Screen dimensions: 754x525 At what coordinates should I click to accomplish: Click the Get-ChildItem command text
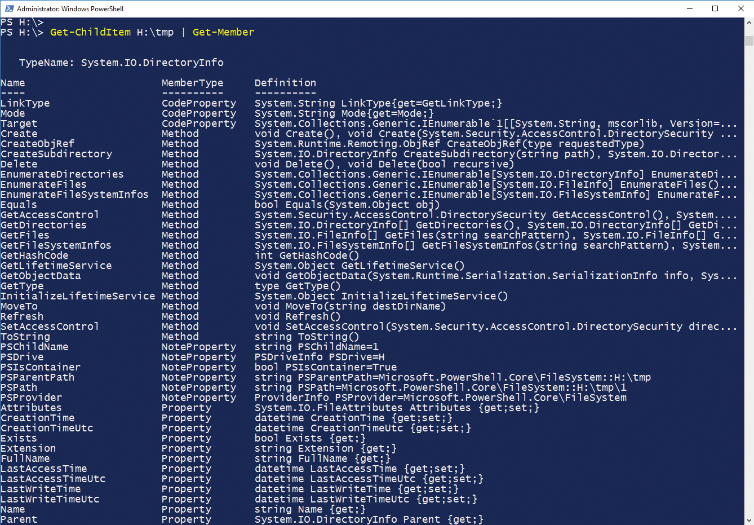coord(90,32)
